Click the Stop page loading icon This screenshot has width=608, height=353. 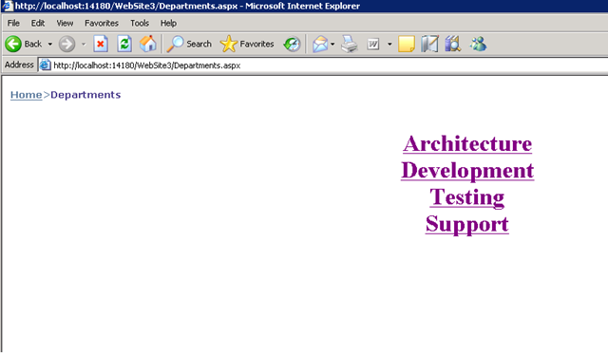[101, 44]
